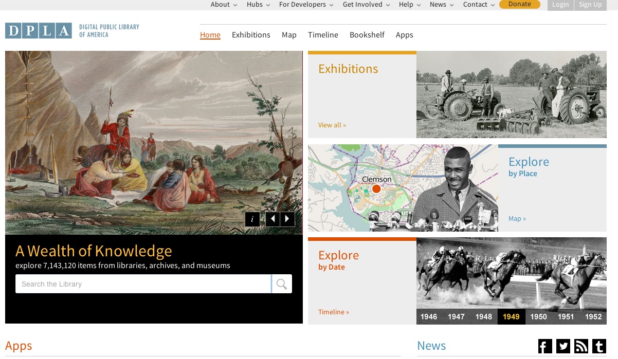Select year 1947 on the timeline
The width and height of the screenshot is (618, 359).
456,317
